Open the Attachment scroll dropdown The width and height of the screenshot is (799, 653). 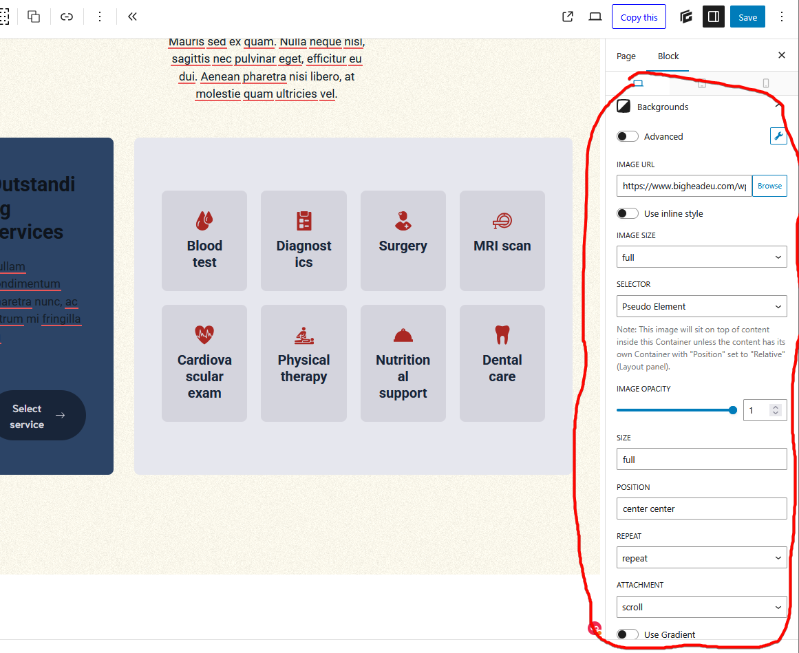702,607
